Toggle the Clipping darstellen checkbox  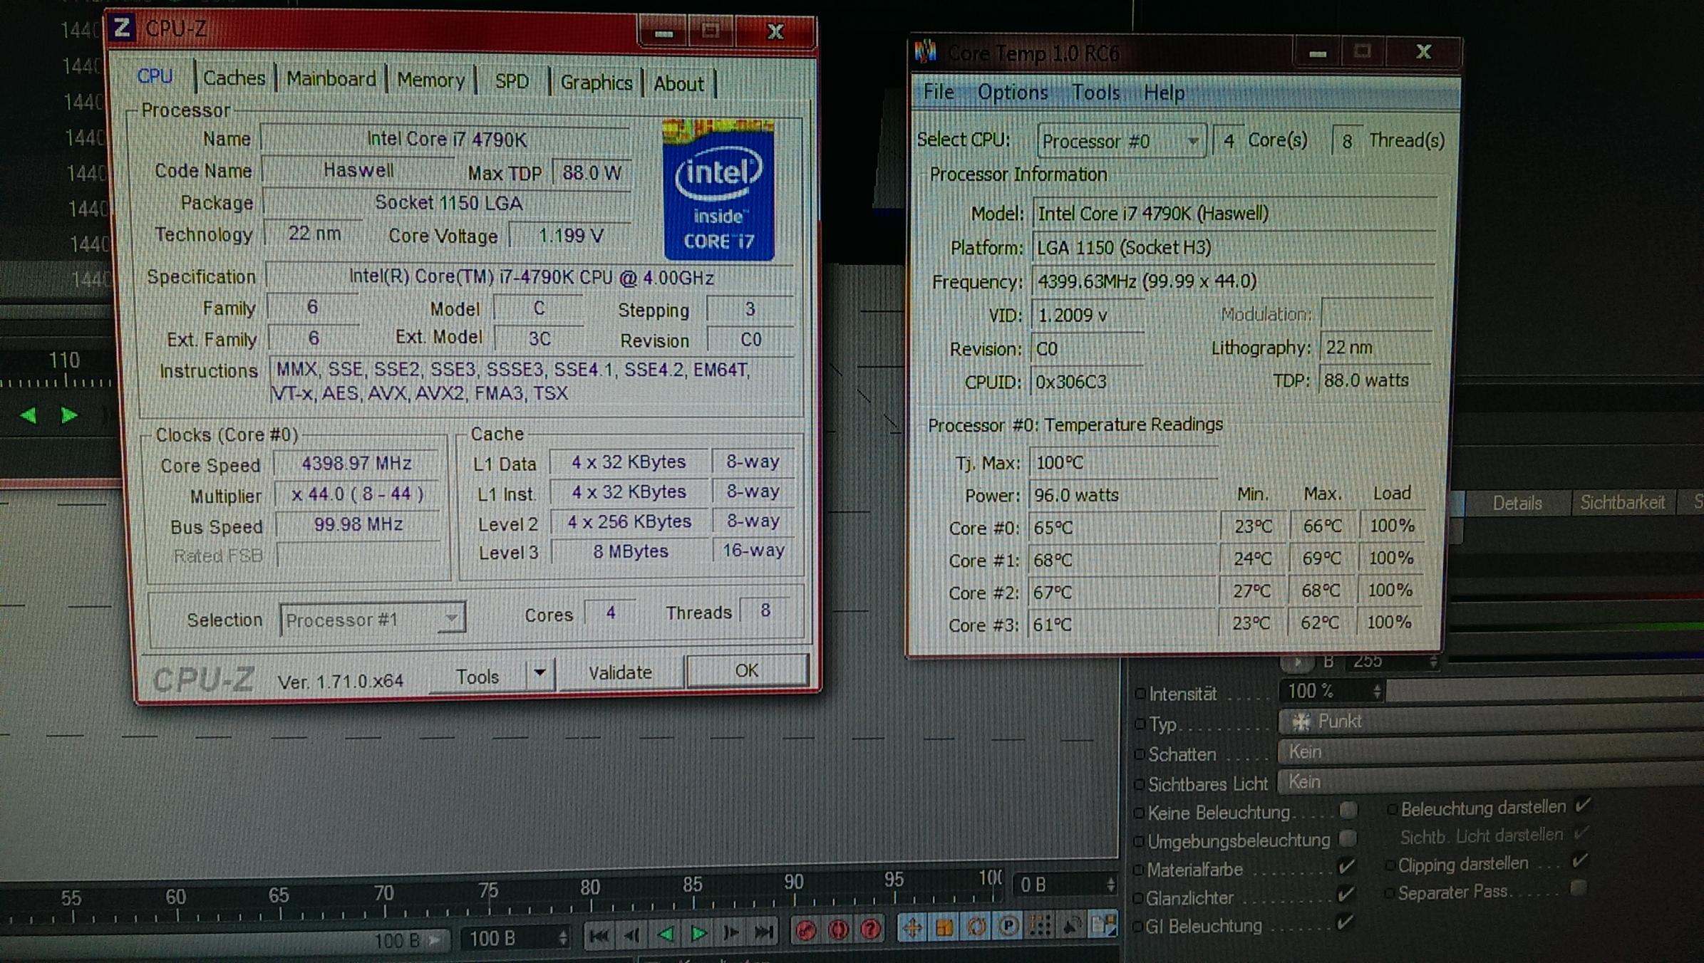1579,861
